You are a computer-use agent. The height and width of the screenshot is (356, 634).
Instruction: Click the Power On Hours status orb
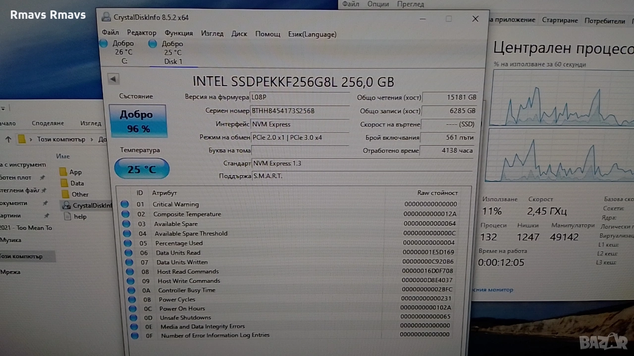[133, 309]
